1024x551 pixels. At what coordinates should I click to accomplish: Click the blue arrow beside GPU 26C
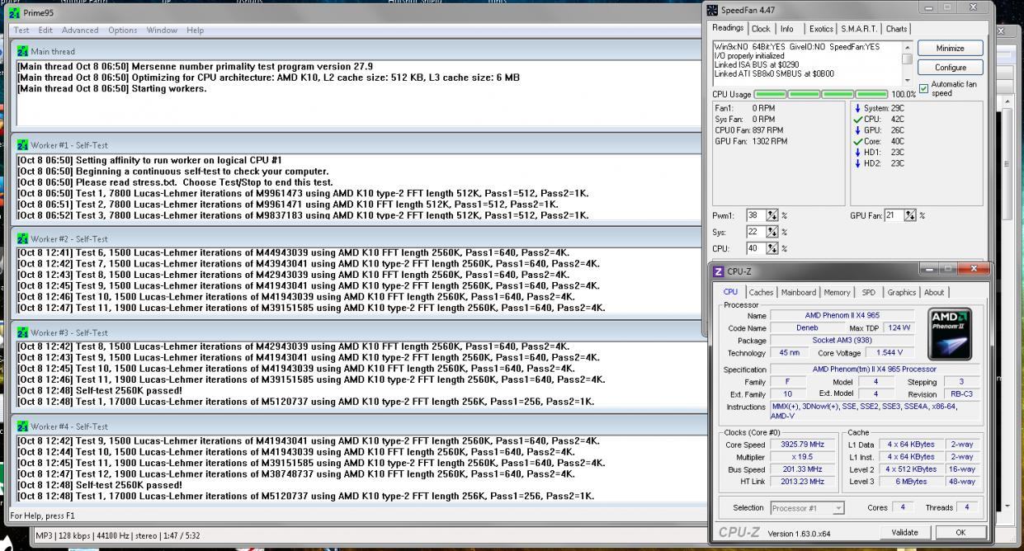coord(858,130)
